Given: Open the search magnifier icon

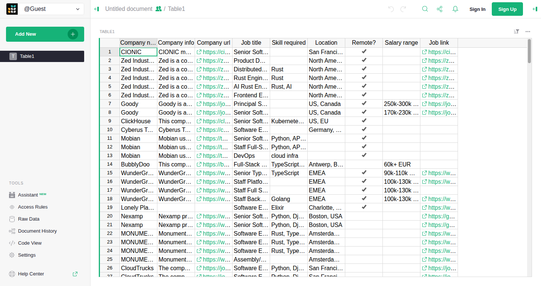Looking at the screenshot, I should (x=425, y=9).
